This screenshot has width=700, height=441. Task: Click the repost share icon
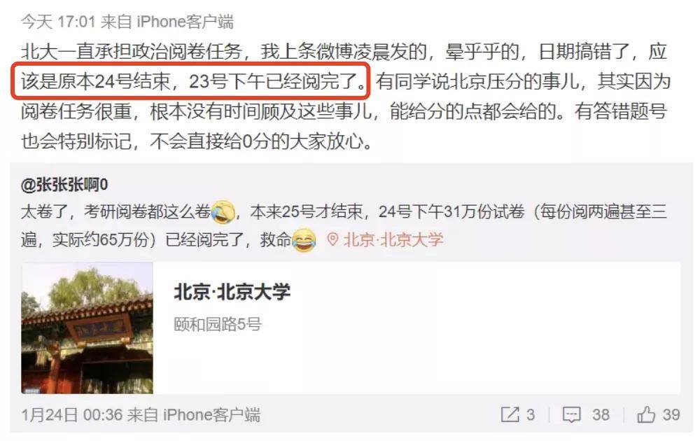point(510,414)
